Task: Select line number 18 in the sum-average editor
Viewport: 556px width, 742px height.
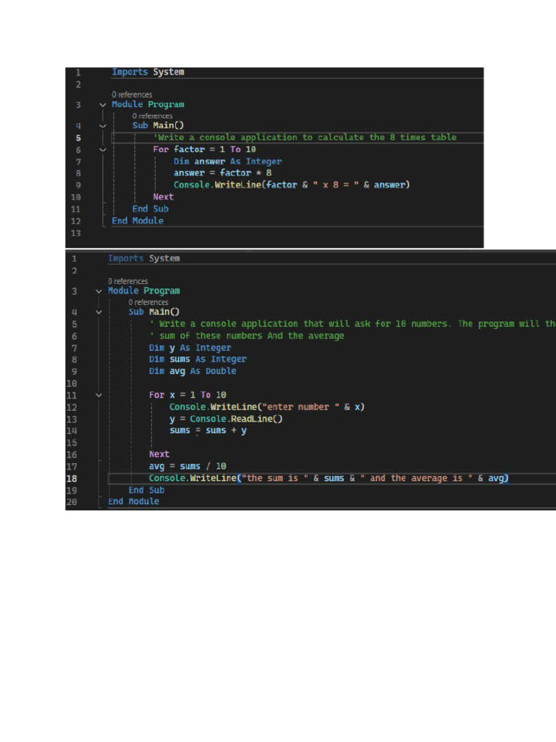Action: click(x=72, y=478)
